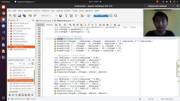Click the Profile Project toolbar icon
The width and height of the screenshot is (180, 101).
click(x=88, y=16)
